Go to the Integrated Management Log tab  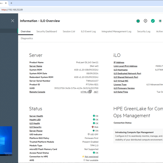pyautogui.click(x=116, y=31)
